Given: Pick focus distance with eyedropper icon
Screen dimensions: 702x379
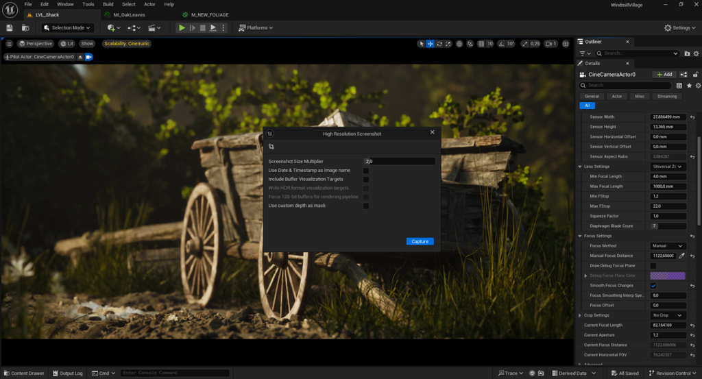Looking at the screenshot, I should [681, 256].
